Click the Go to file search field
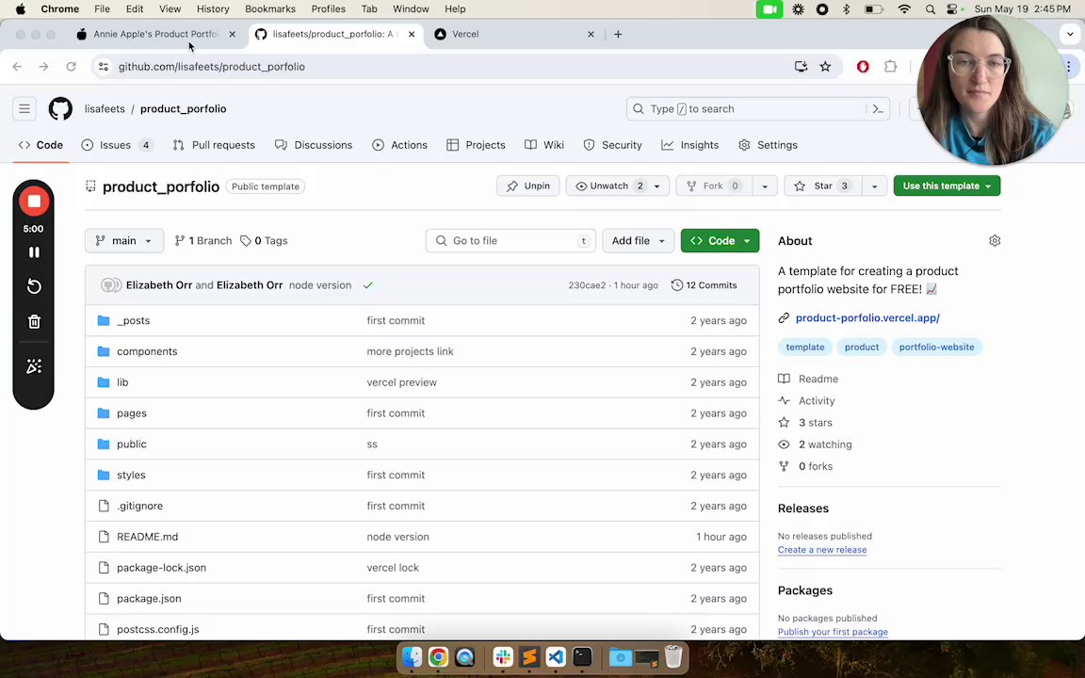 click(x=510, y=241)
